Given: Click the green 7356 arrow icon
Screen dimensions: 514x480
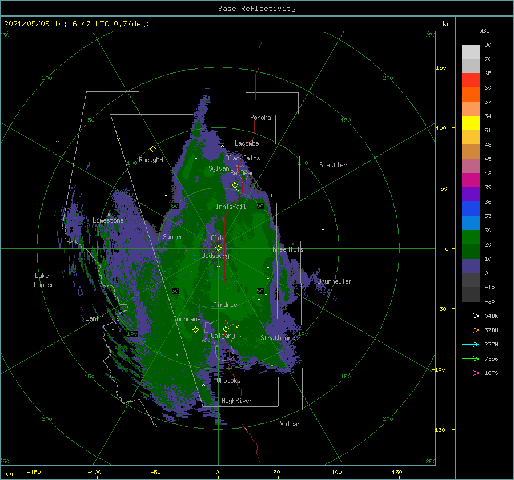Looking at the screenshot, I should 471,359.
